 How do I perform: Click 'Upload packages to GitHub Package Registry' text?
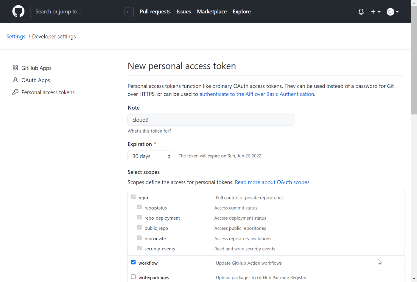[261, 278]
